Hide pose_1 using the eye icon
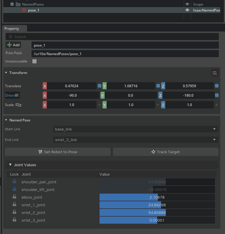 (187, 10)
